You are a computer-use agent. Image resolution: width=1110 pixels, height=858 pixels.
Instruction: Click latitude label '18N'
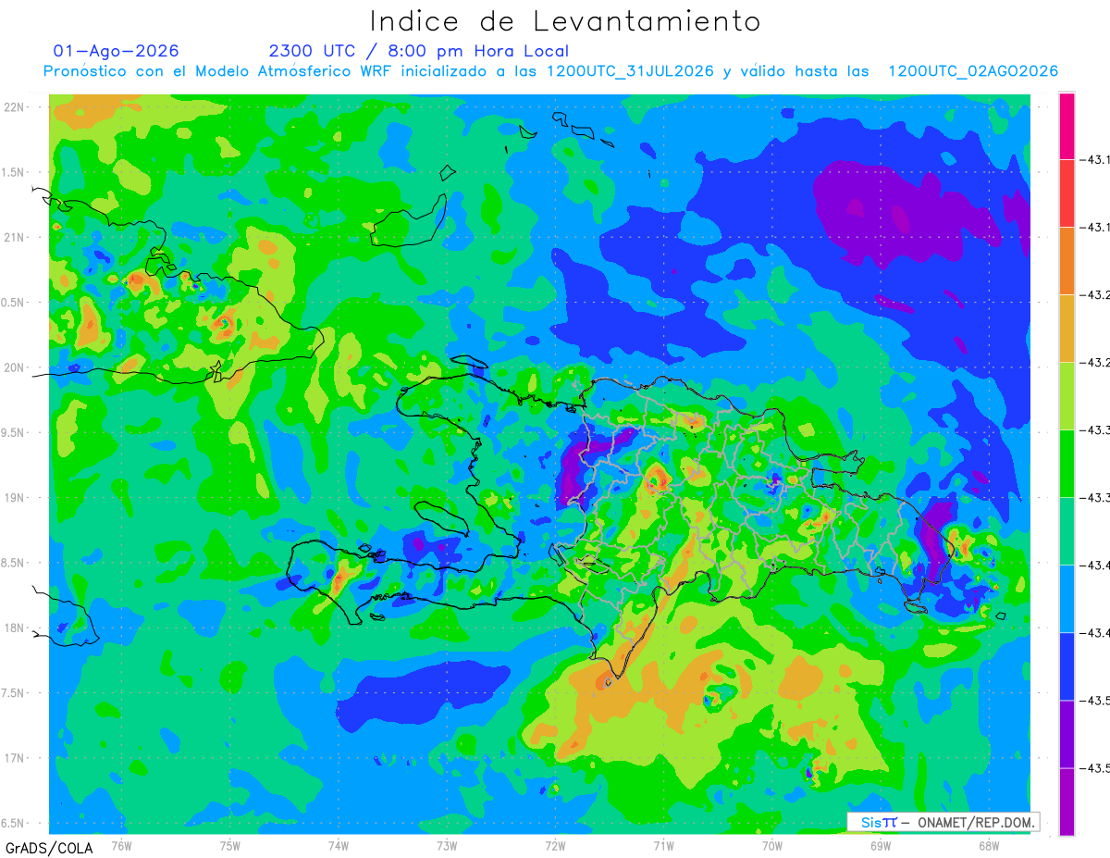click(x=14, y=628)
